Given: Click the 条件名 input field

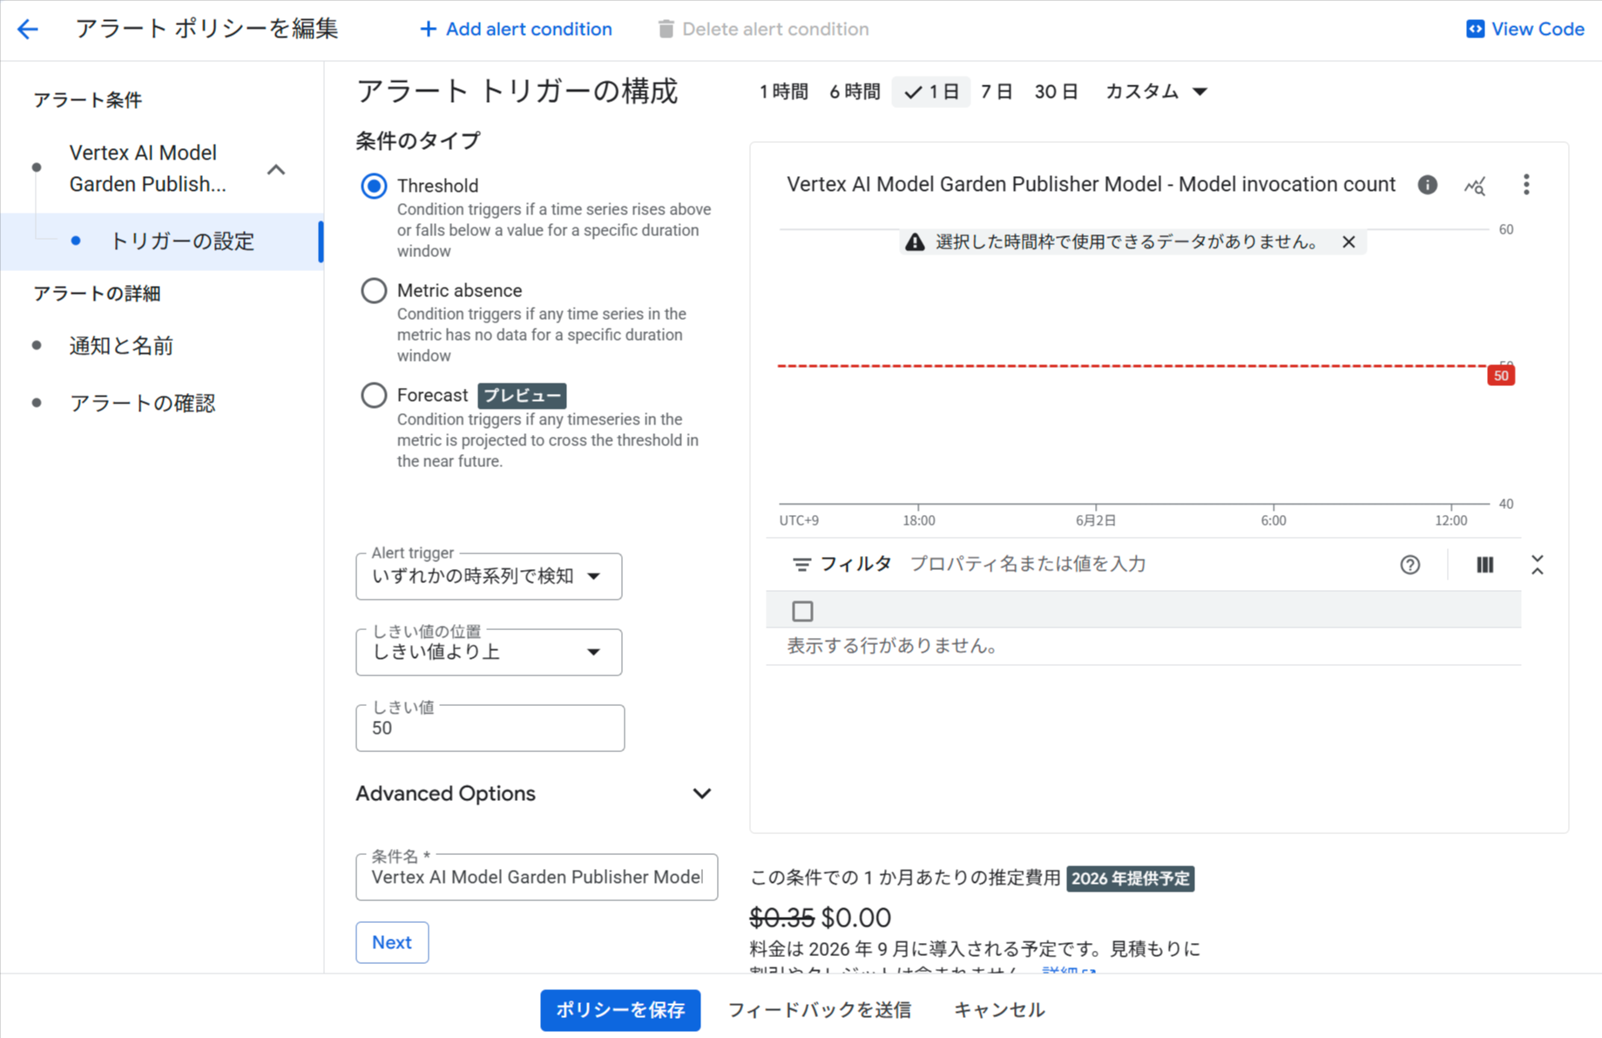Looking at the screenshot, I should click(537, 877).
